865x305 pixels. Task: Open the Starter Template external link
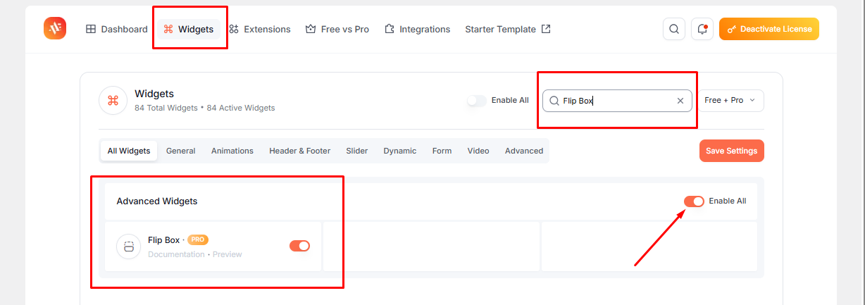click(x=508, y=29)
